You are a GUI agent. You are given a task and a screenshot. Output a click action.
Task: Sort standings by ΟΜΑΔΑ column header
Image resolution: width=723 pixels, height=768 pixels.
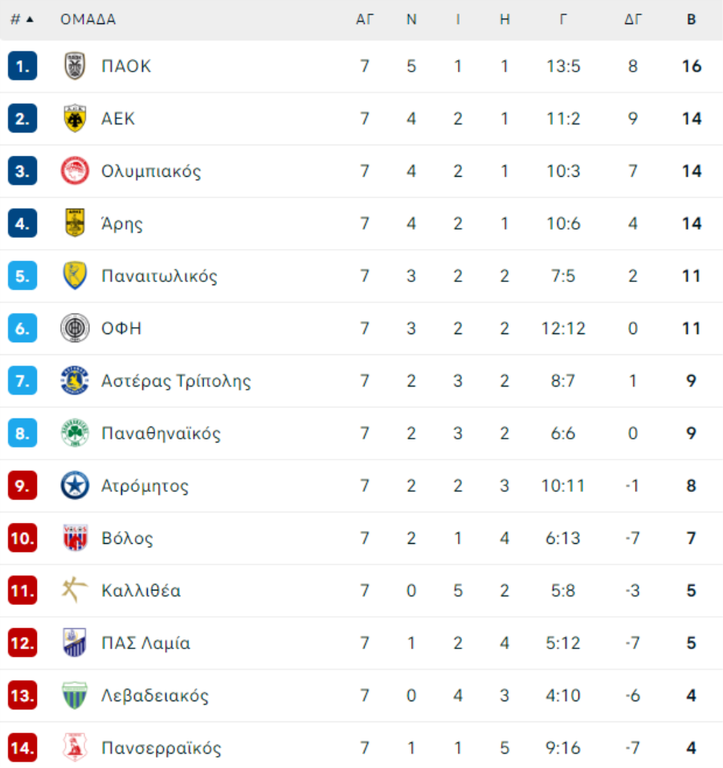tap(88, 19)
